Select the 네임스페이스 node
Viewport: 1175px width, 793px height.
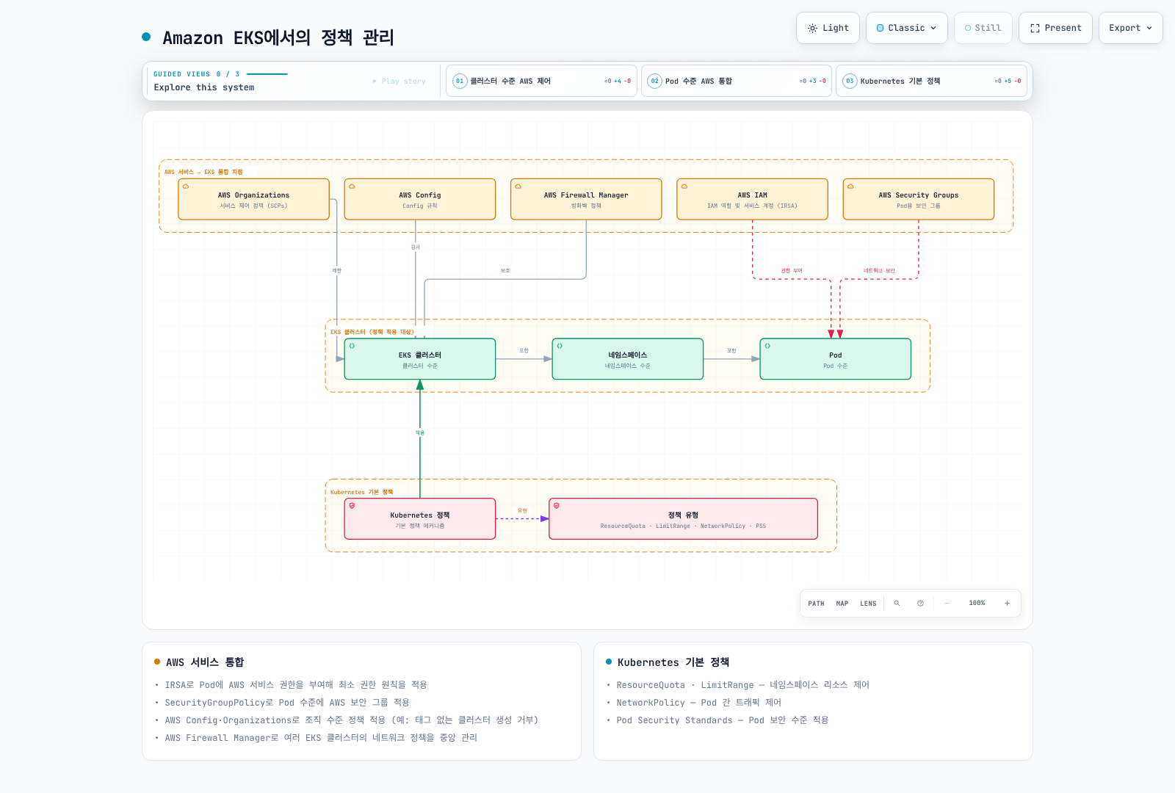(628, 359)
